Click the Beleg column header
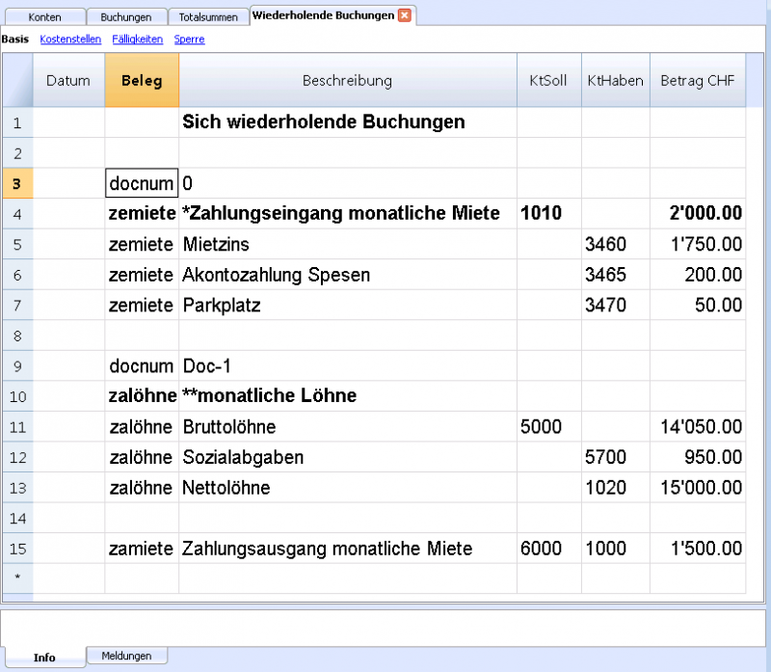This screenshot has height=672, width=771. click(x=142, y=81)
